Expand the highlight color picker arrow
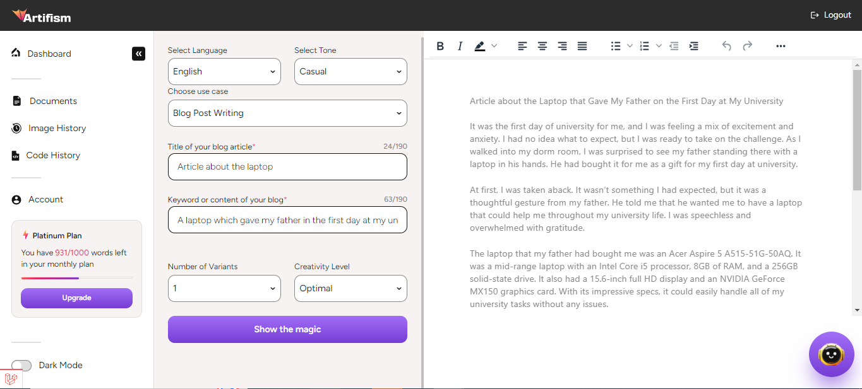The width and height of the screenshot is (862, 389). 494,46
